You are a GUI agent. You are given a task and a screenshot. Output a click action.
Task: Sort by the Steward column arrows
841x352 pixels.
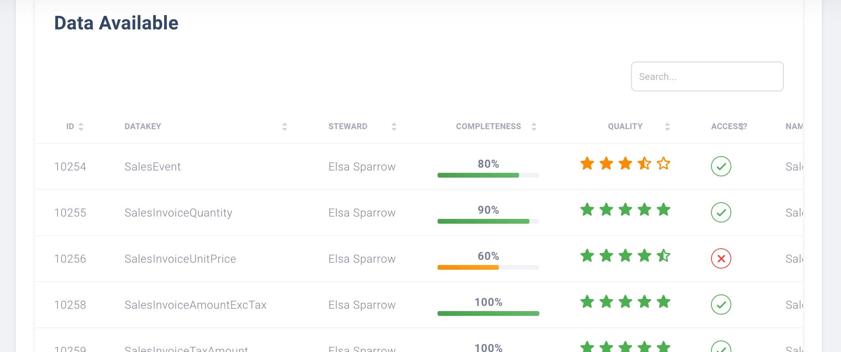coord(394,127)
